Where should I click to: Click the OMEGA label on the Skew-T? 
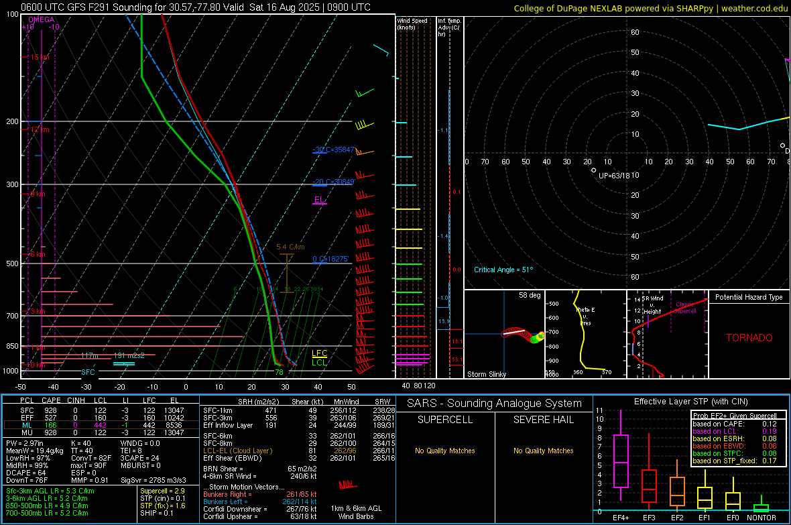[42, 19]
